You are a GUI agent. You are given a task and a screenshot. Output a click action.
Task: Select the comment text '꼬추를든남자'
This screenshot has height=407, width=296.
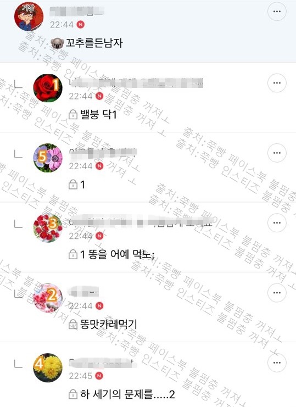click(94, 43)
